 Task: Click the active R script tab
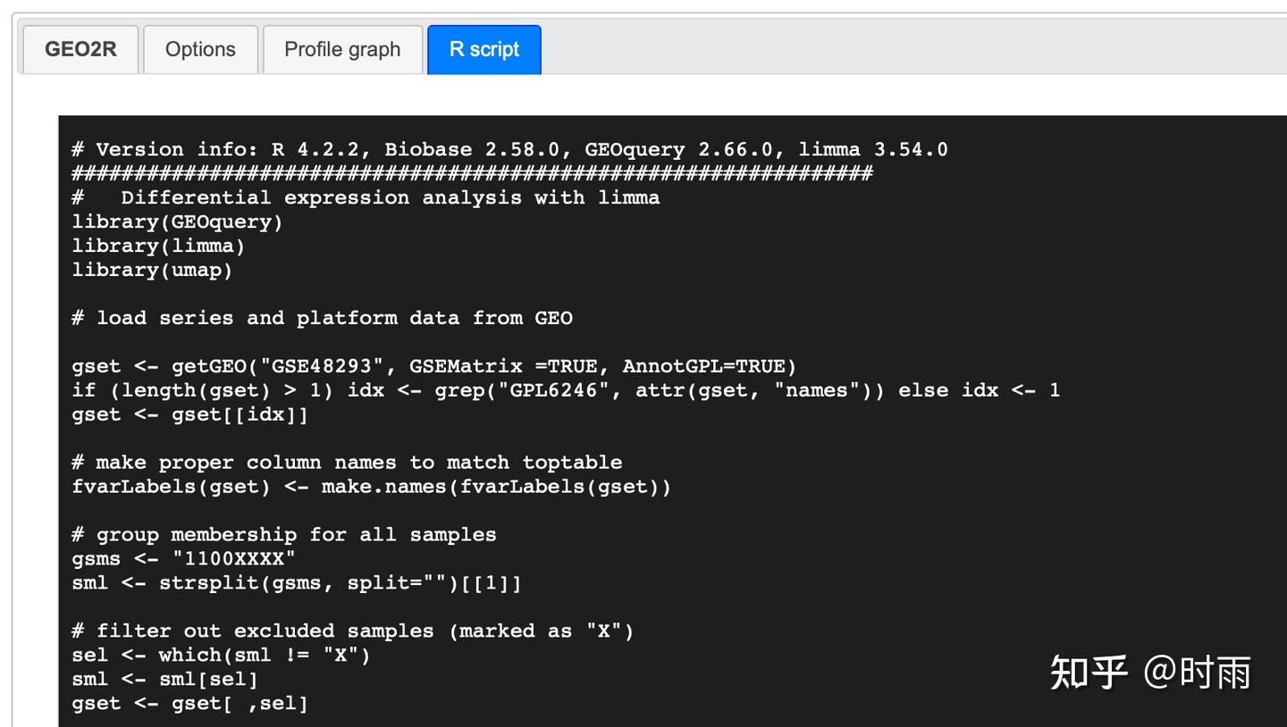pos(484,49)
